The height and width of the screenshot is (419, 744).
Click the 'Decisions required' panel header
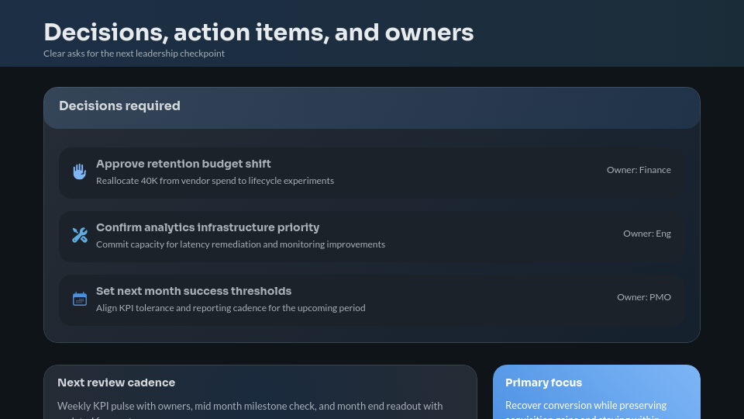coord(119,106)
